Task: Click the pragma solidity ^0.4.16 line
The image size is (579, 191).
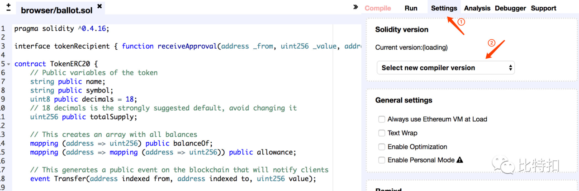Action: [62, 28]
